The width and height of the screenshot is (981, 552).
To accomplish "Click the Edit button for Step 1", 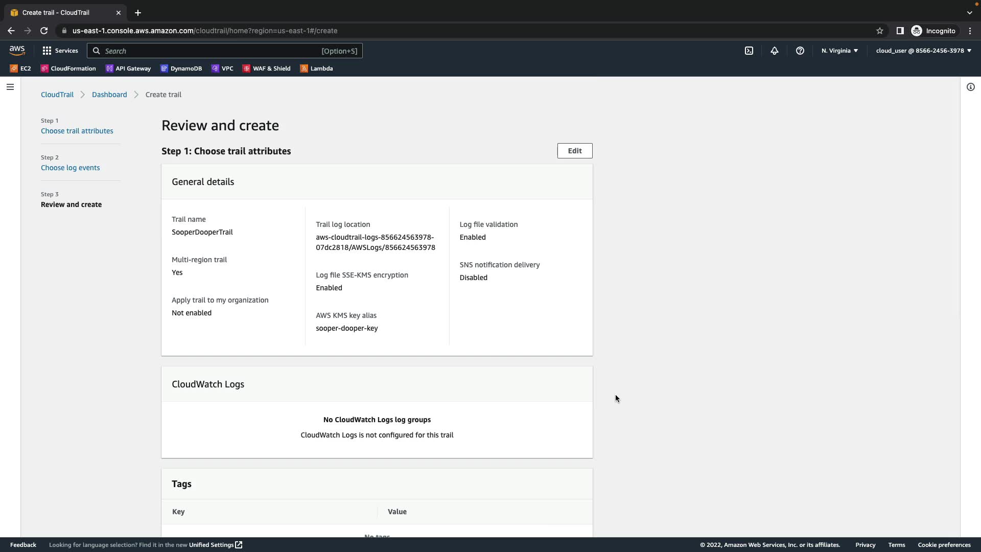I will click(574, 151).
